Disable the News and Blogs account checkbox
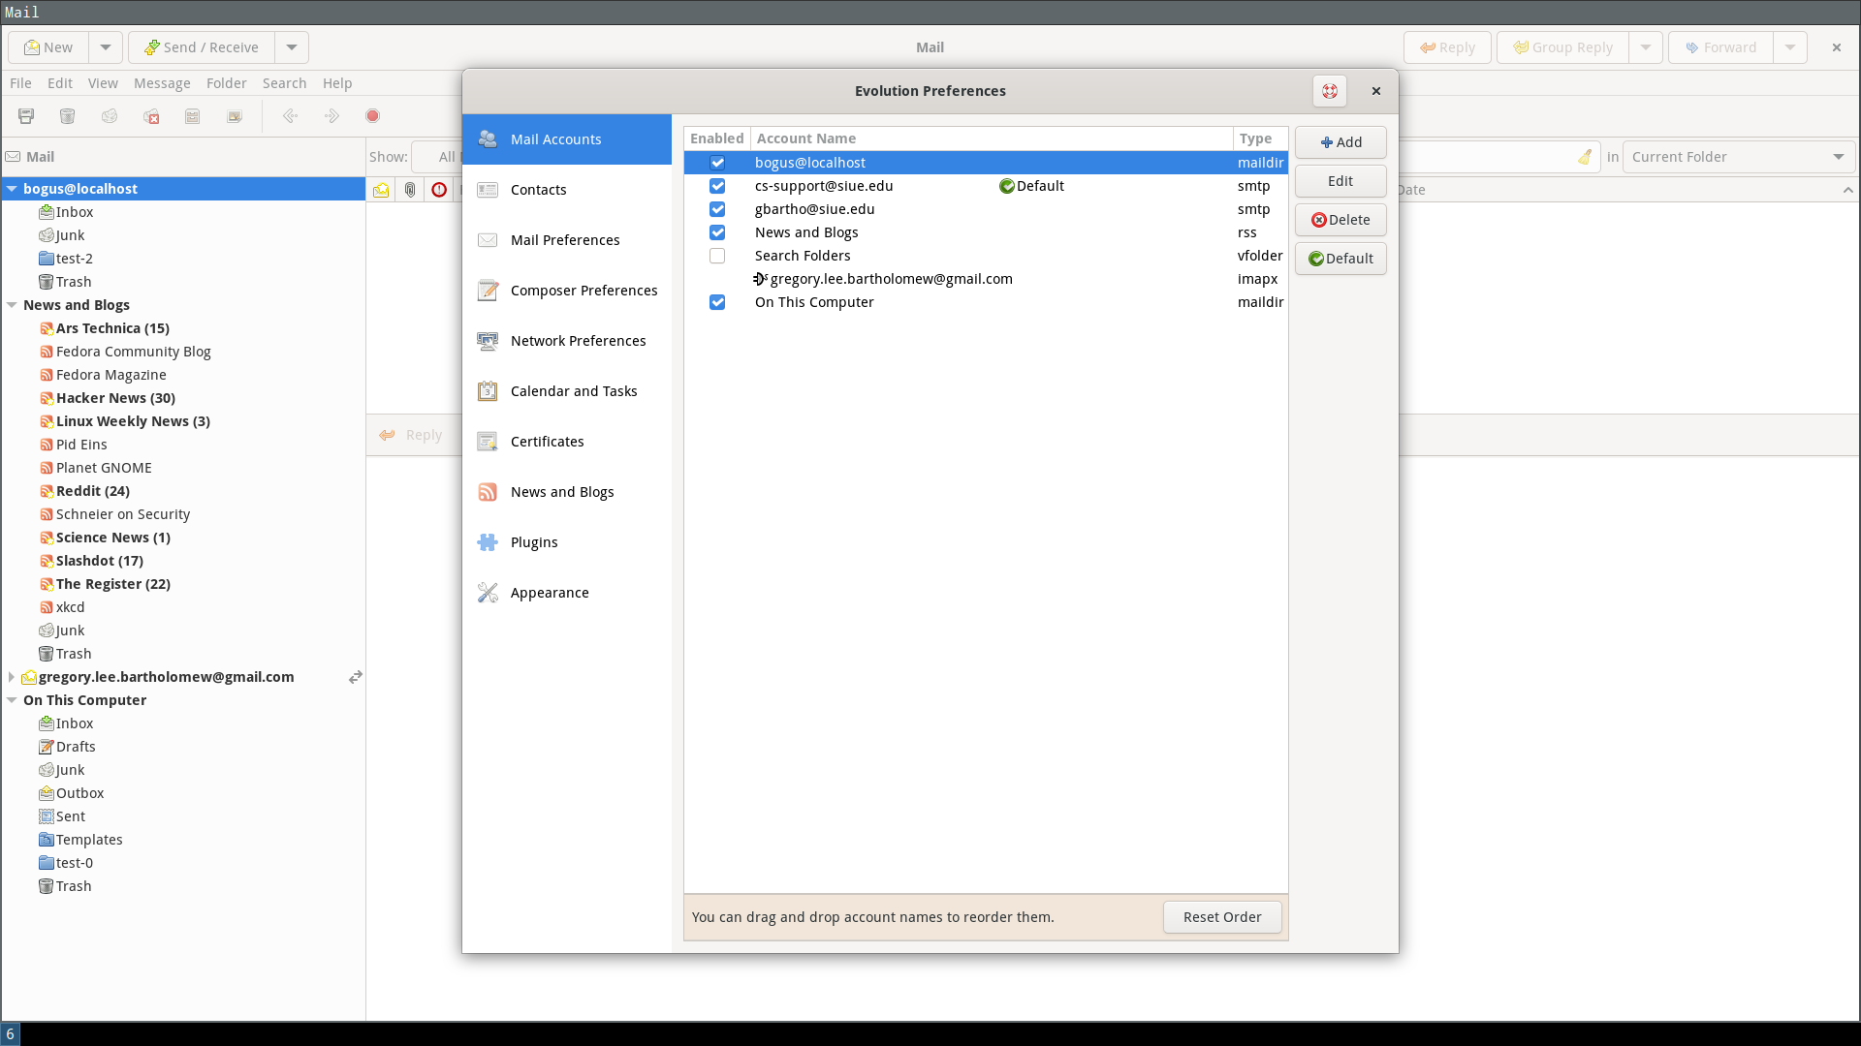Screen dimensions: 1861x1046 pos(717,232)
